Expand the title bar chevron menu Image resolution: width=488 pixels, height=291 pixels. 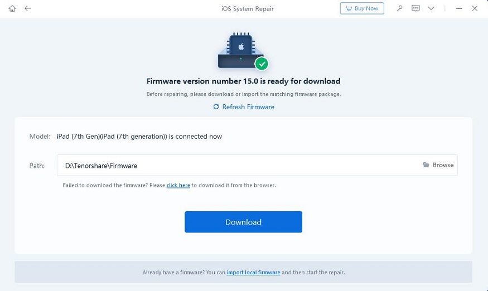[x=431, y=8]
